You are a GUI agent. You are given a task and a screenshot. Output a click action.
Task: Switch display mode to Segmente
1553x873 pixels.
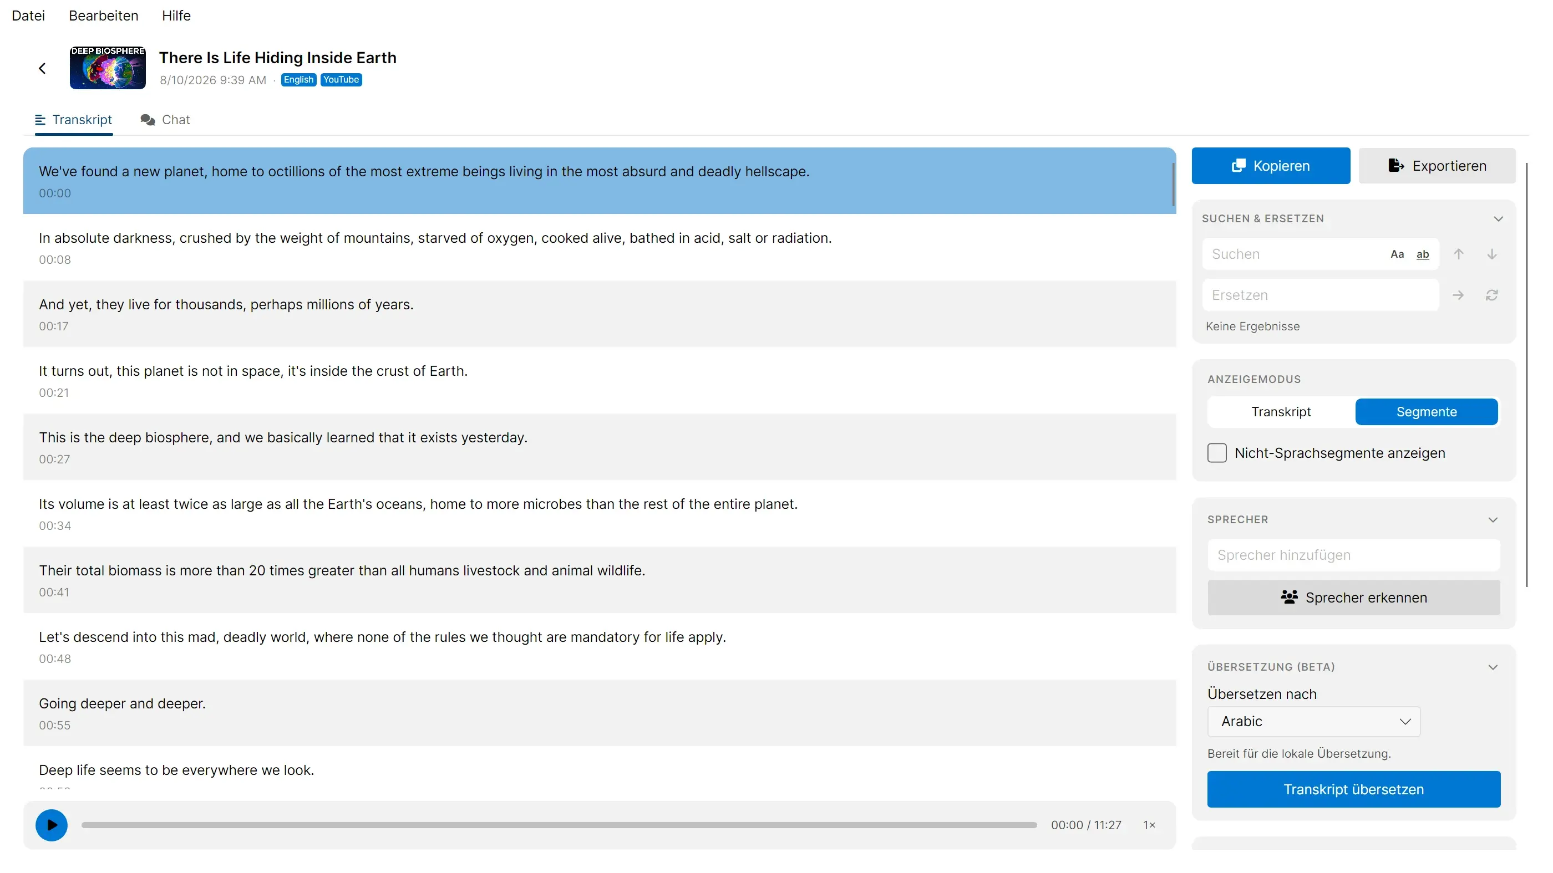click(1426, 411)
